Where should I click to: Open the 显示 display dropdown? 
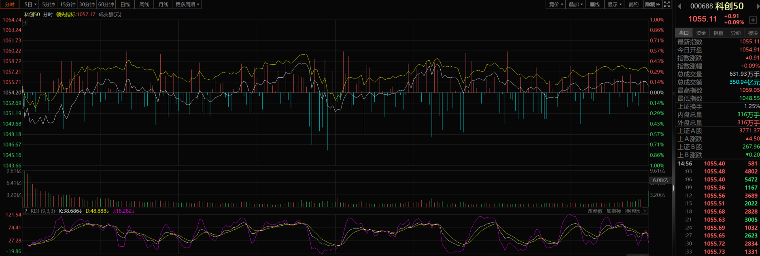614,4
